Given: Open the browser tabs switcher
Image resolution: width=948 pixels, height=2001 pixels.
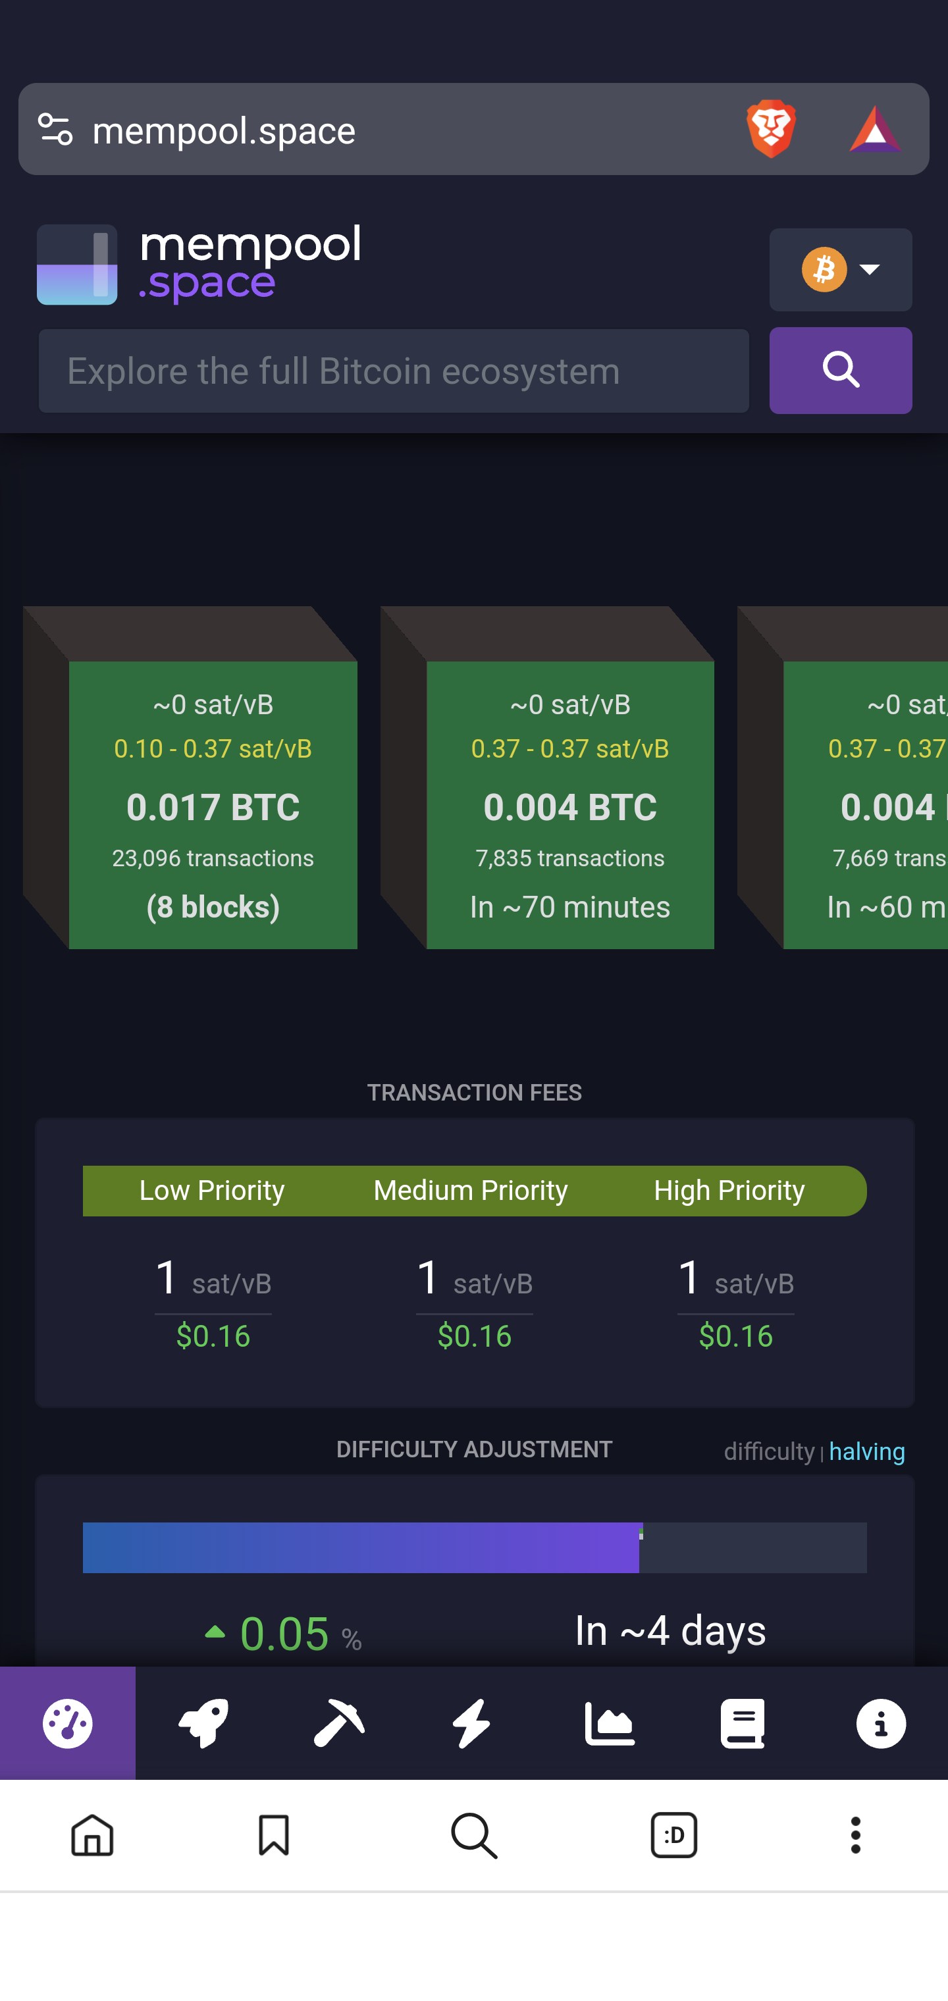Looking at the screenshot, I should tap(673, 1834).
